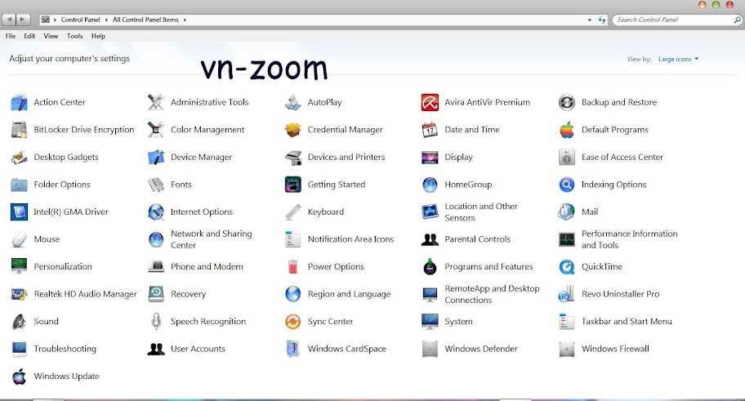This screenshot has height=401, width=745.
Task: Click the Back navigation button
Action: tap(9, 20)
